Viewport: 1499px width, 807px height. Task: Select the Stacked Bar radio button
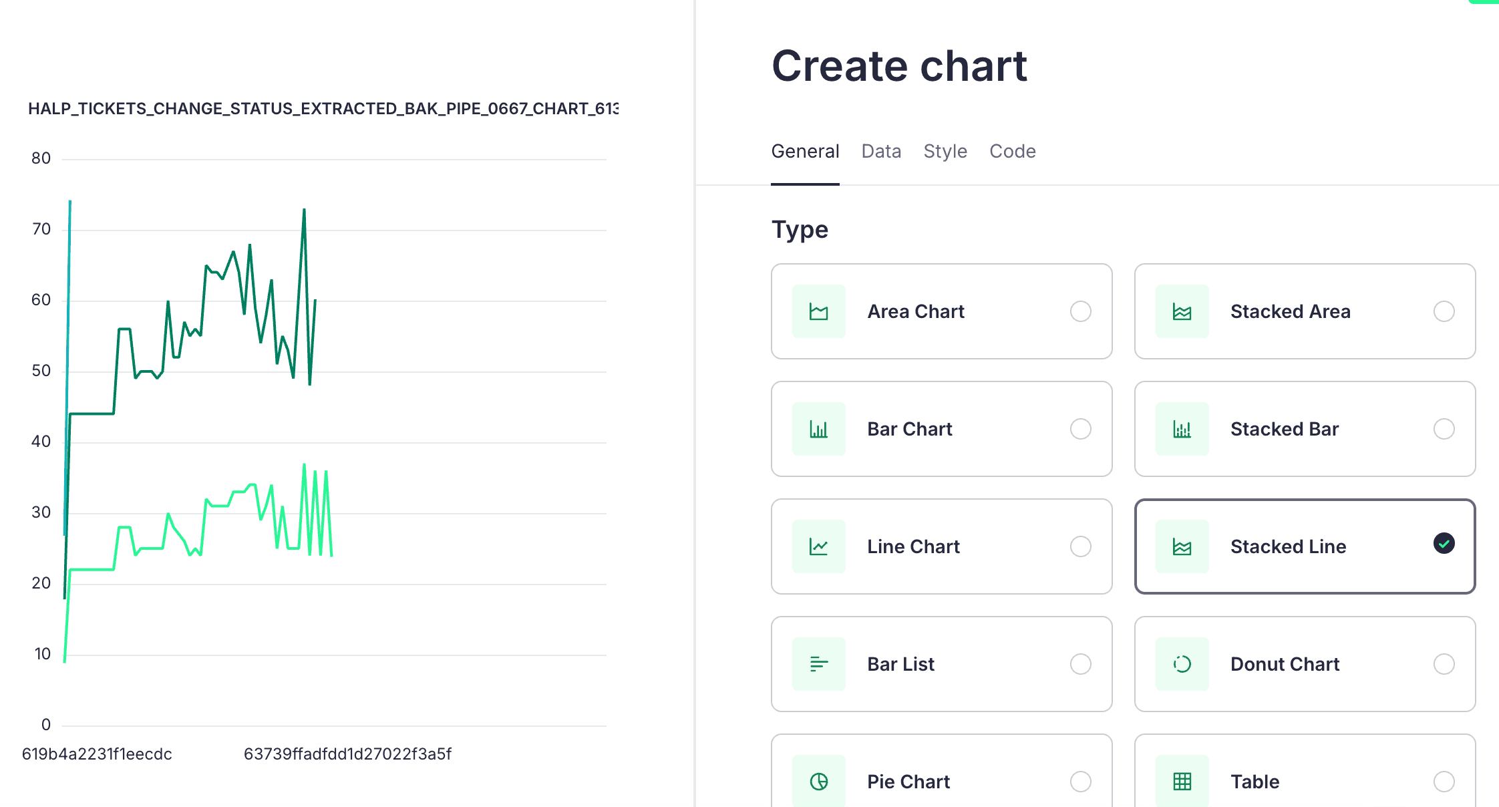click(x=1444, y=429)
